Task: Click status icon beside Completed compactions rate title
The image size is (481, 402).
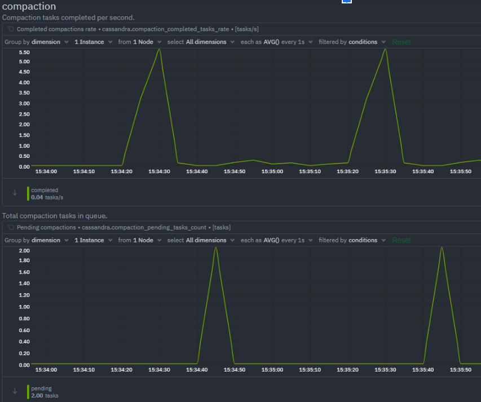Action: (11, 29)
